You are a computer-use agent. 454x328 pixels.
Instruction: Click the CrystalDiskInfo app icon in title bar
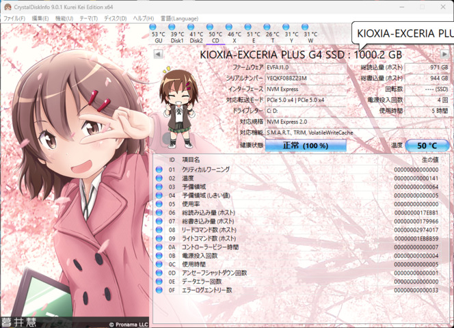click(x=8, y=7)
